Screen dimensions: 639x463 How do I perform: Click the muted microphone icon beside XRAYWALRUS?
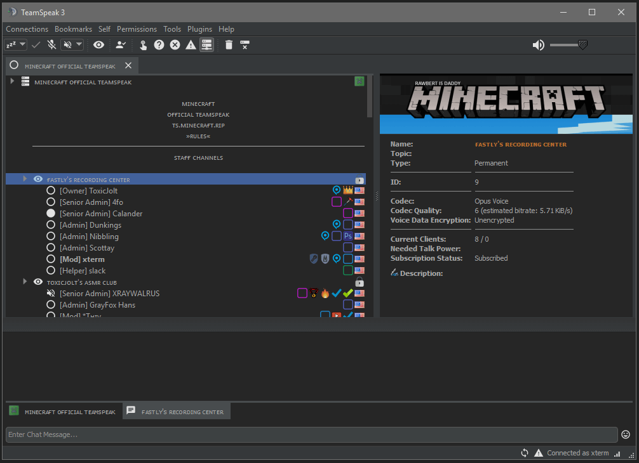click(51, 293)
